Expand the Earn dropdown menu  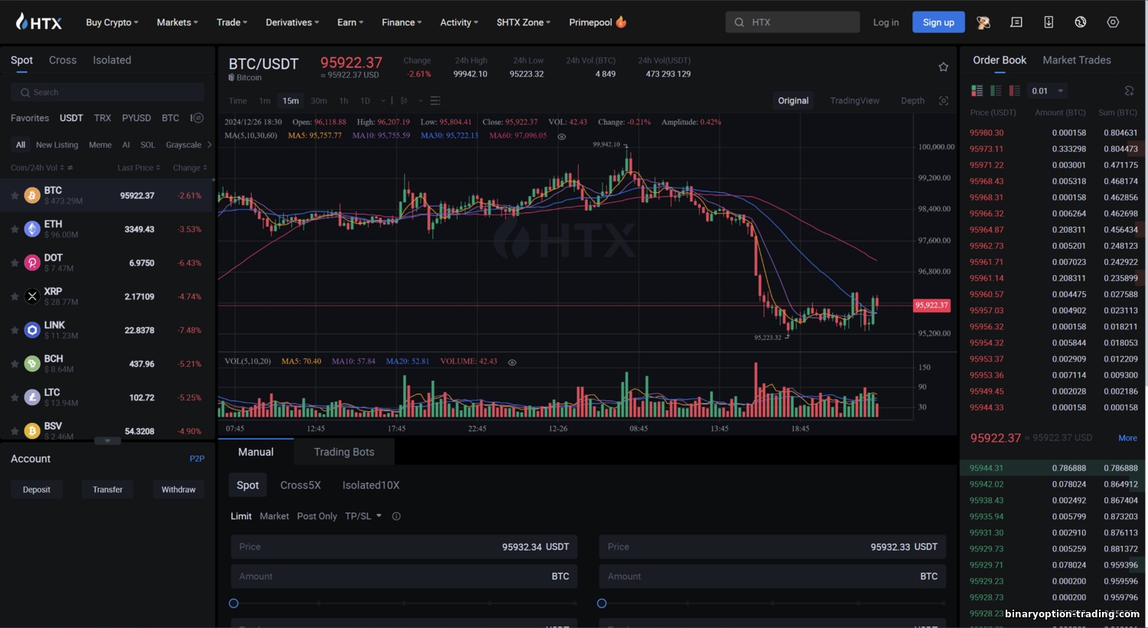[x=351, y=22]
